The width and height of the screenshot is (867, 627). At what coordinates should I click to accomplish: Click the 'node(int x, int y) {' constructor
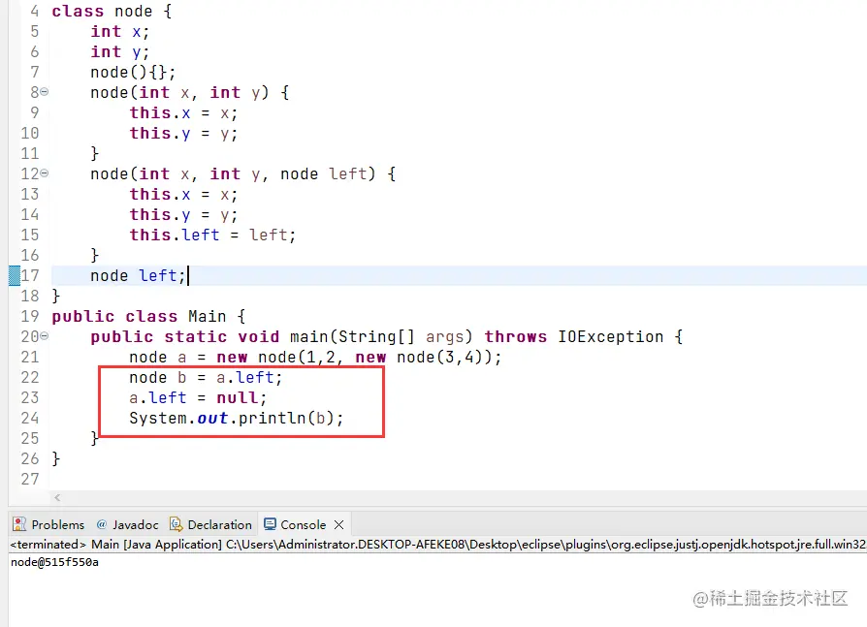pyautogui.click(x=190, y=92)
